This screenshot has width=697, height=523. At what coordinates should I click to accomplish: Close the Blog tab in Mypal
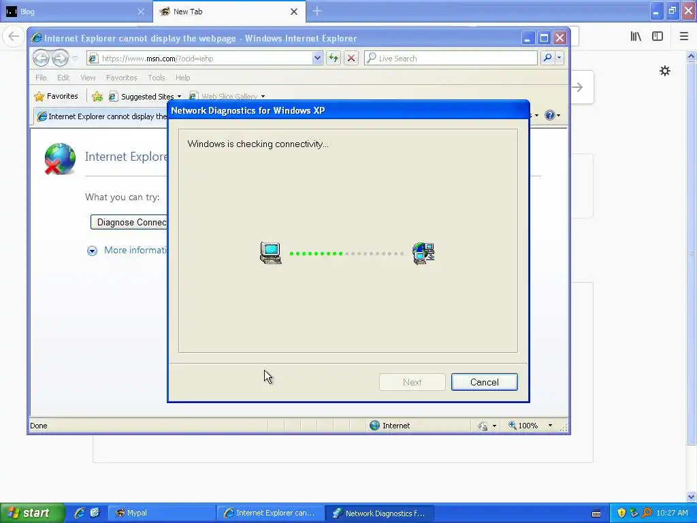click(x=141, y=12)
